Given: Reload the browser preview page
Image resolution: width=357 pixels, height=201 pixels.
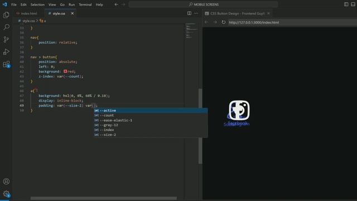Looking at the screenshot, I should [x=223, y=22].
